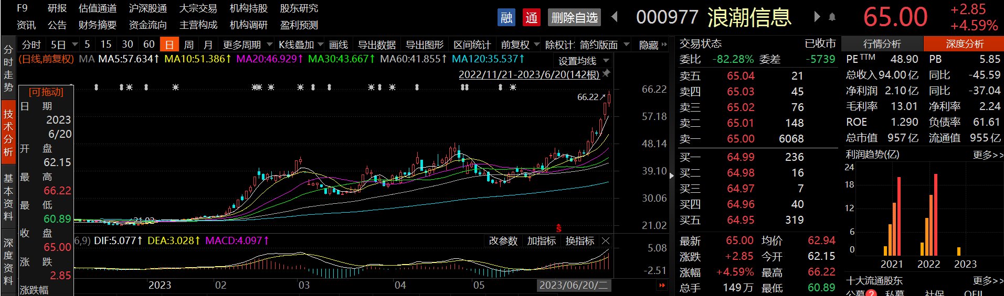Screen dimensions: 1004x296
Task: Select the 15-minute period
Action: tap(106, 45)
